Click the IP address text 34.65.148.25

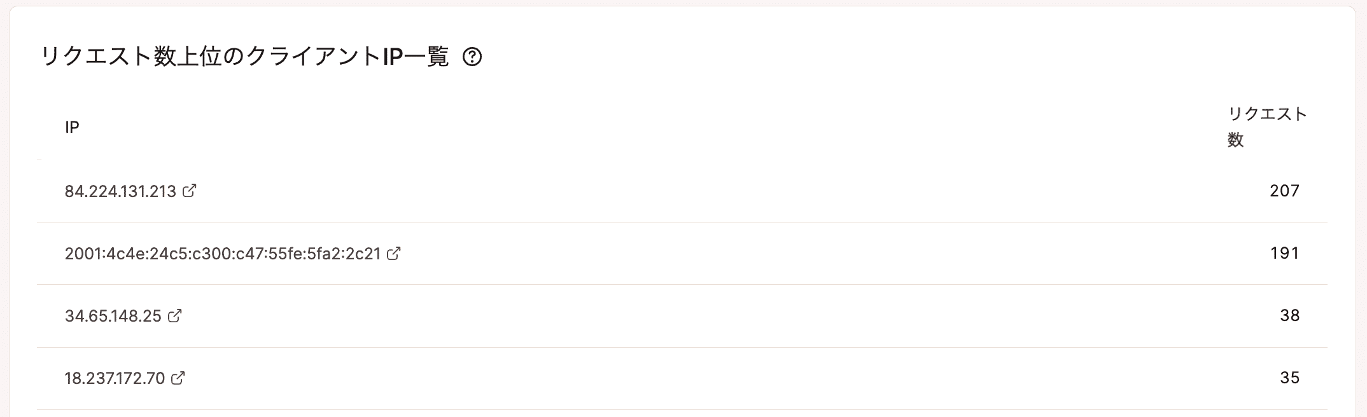113,316
